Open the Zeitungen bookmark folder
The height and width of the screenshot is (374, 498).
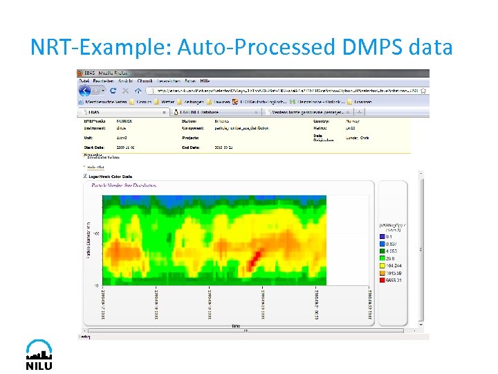pyautogui.click(x=191, y=102)
